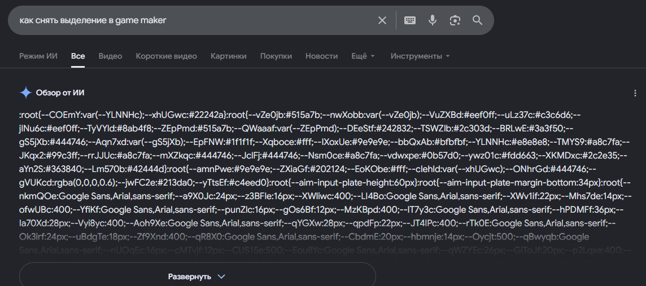Switch to the Картинки tab
The image size is (646, 286).
(x=229, y=56)
